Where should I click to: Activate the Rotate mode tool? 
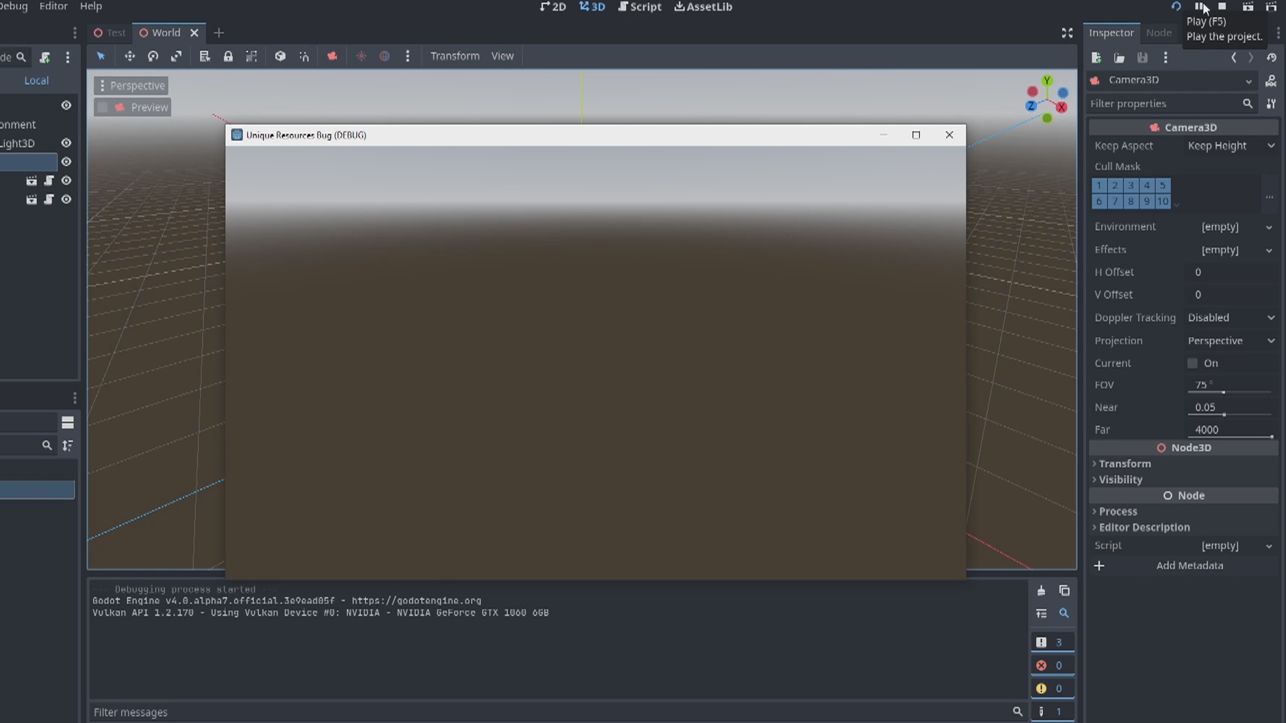[153, 56]
